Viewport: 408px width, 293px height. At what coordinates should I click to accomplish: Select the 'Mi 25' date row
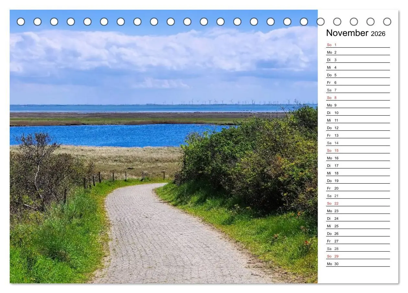point(358,226)
